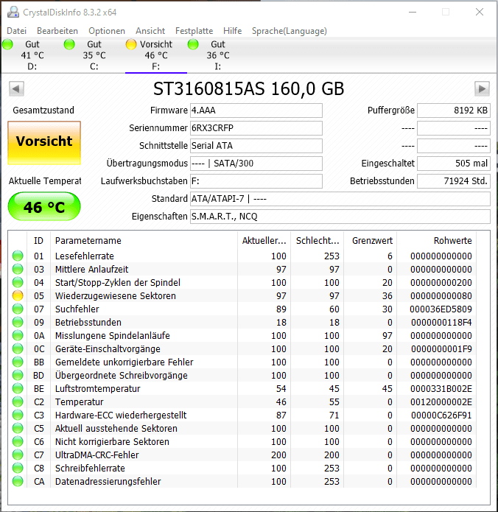The image size is (498, 512).
Task: Switch to drive C: tab
Action: 94,55
